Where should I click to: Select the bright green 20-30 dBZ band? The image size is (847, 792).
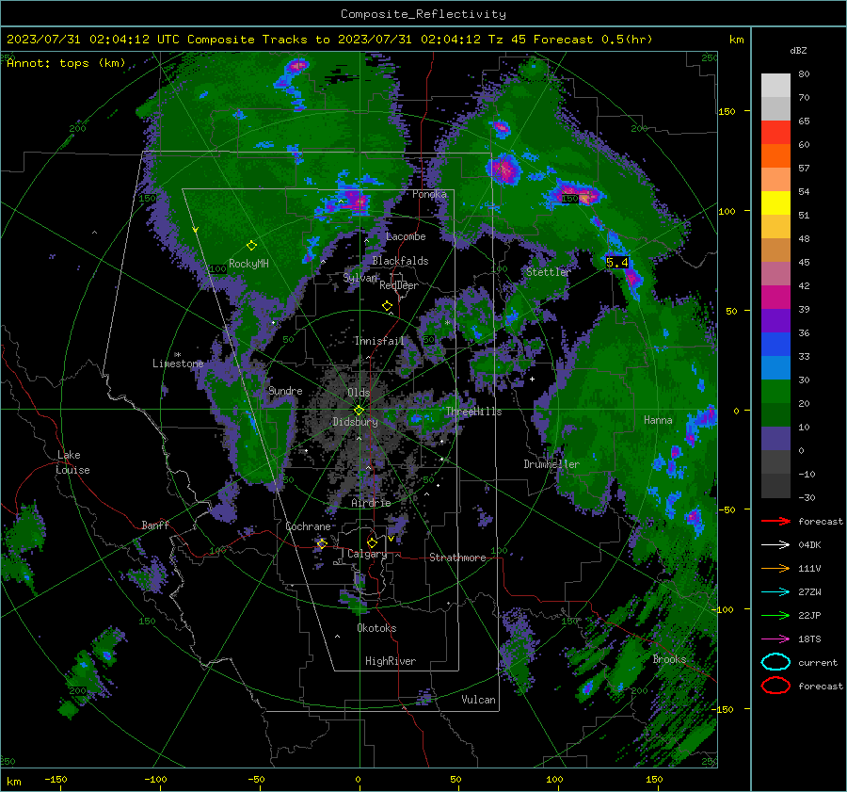775,392
